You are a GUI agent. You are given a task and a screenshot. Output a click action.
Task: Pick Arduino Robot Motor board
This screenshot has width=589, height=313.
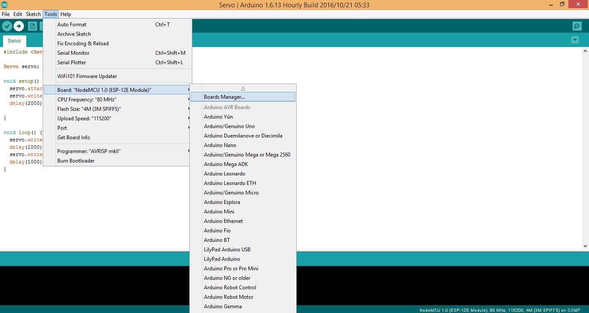[243, 297]
